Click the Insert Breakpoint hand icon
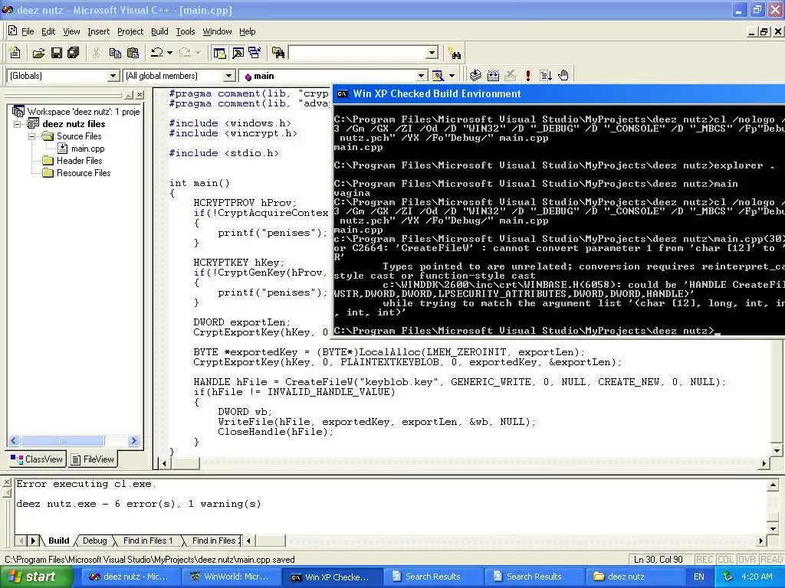Screen dimensions: 785x588 563,76
